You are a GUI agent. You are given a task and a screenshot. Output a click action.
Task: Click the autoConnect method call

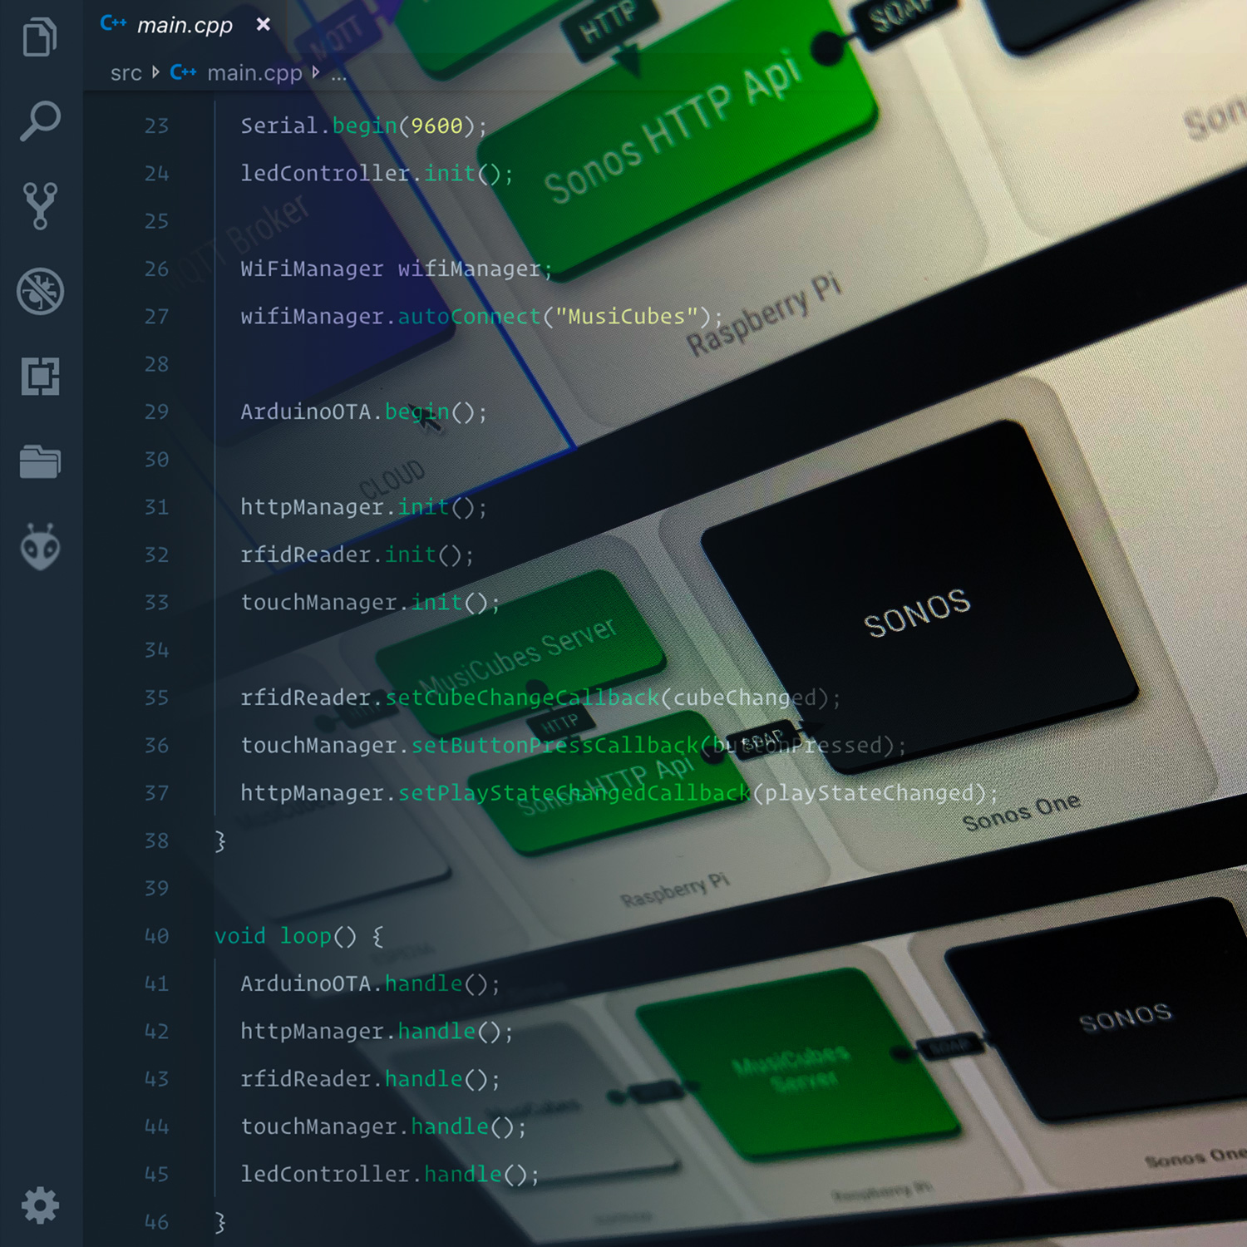(469, 317)
